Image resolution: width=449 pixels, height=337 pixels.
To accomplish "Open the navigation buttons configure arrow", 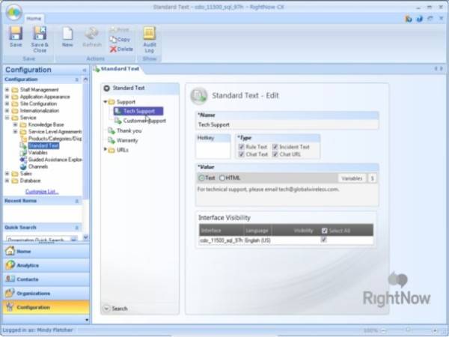I will coord(87,320).
